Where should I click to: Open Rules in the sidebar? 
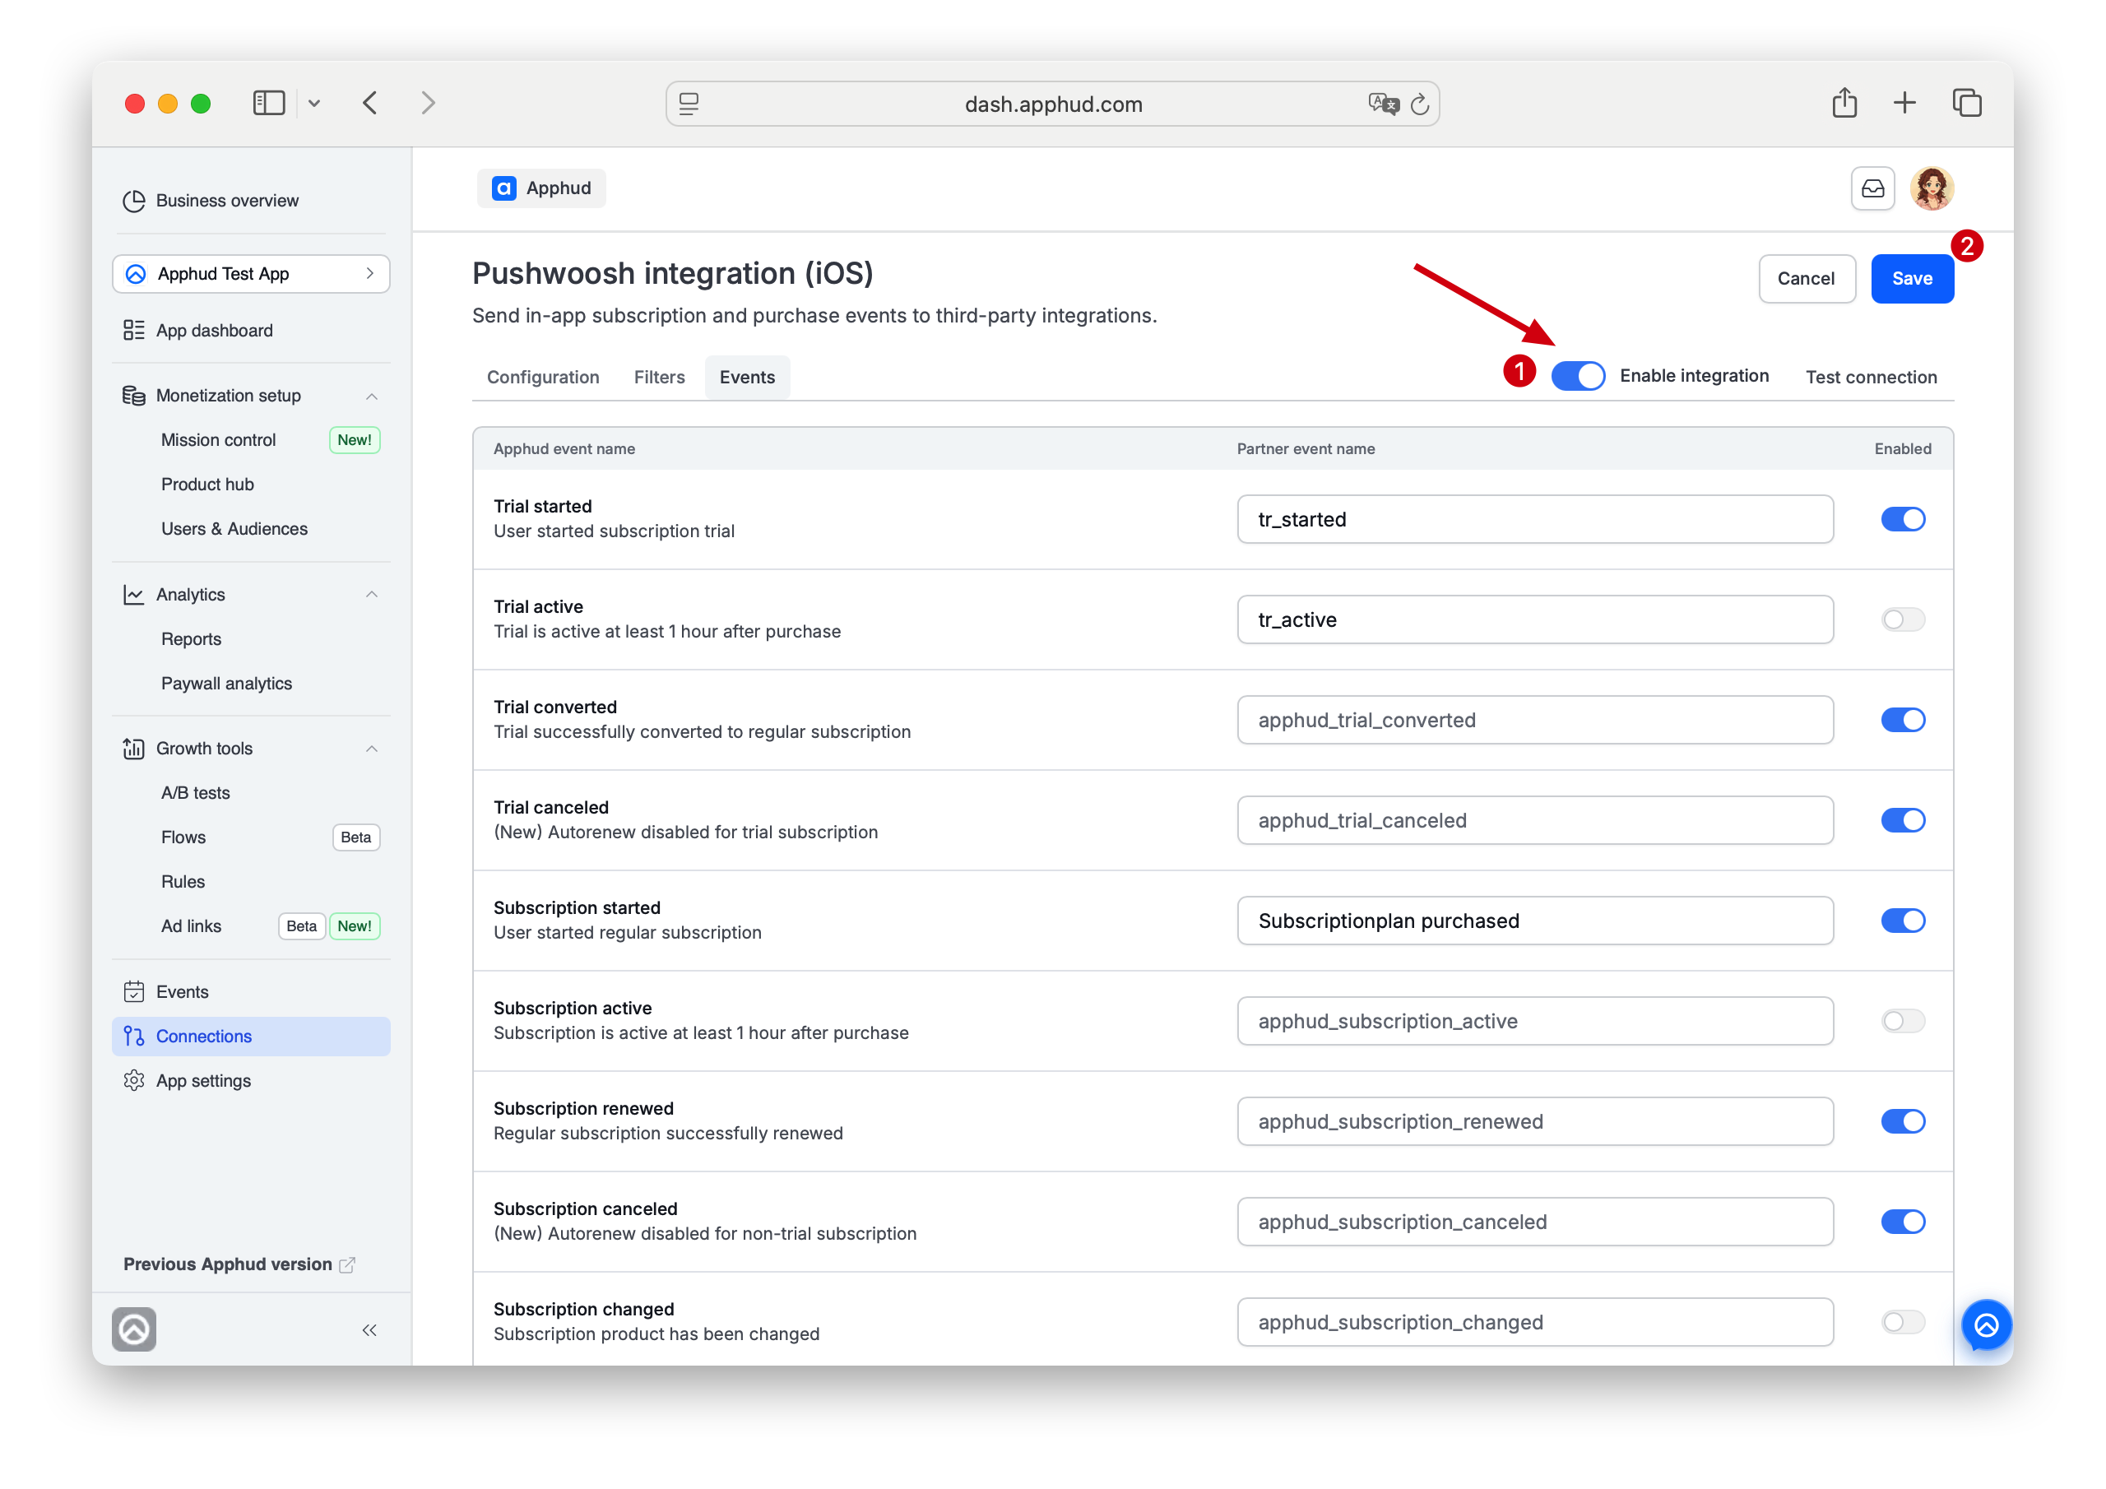(183, 882)
